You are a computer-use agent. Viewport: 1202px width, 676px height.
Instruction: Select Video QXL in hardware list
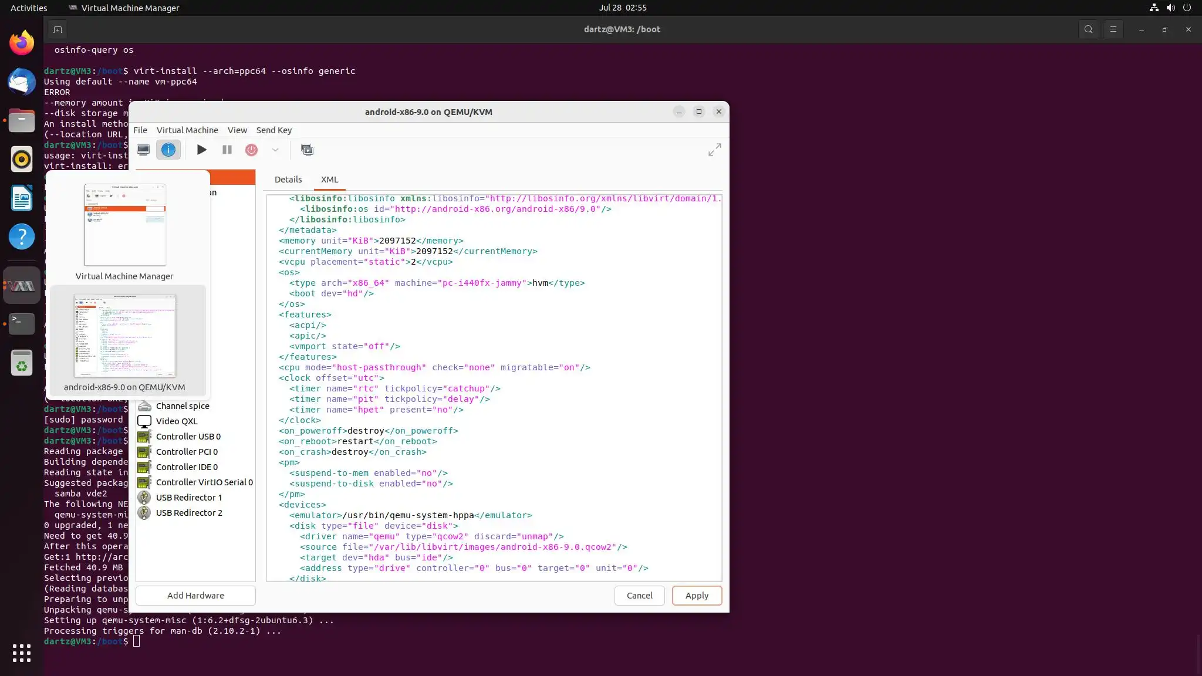[x=177, y=421]
